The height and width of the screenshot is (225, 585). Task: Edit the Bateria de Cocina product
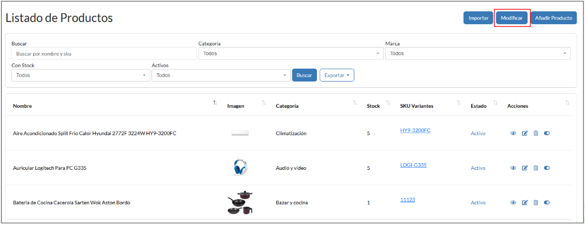[524, 203]
